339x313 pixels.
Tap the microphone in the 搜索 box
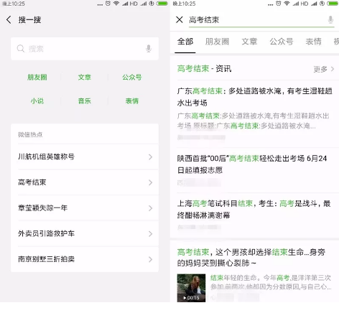point(149,49)
